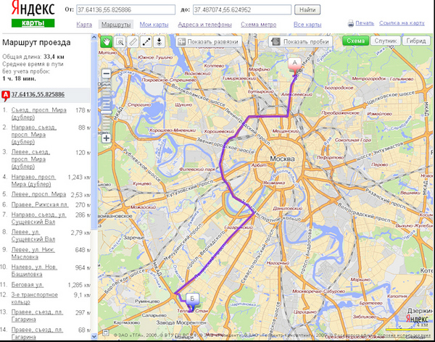The width and height of the screenshot is (435, 342).
Task: Click the route list scrollbar up arrow
Action: point(94,37)
